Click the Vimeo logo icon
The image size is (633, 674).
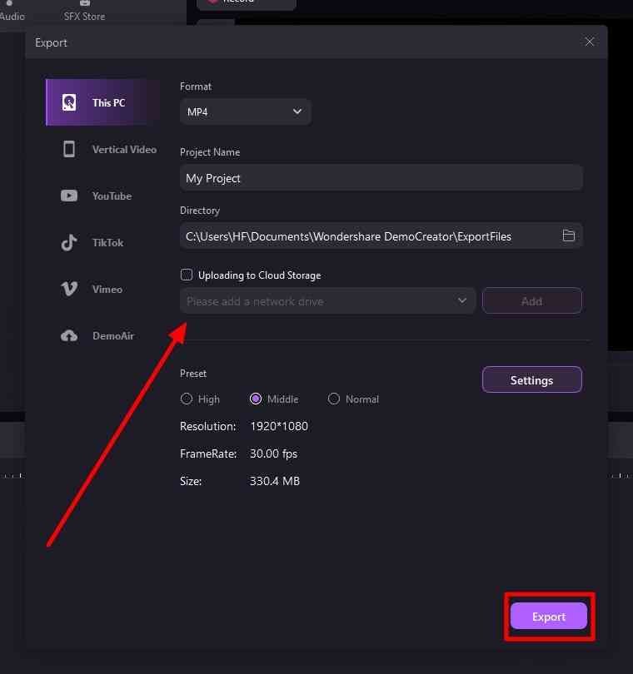point(69,289)
